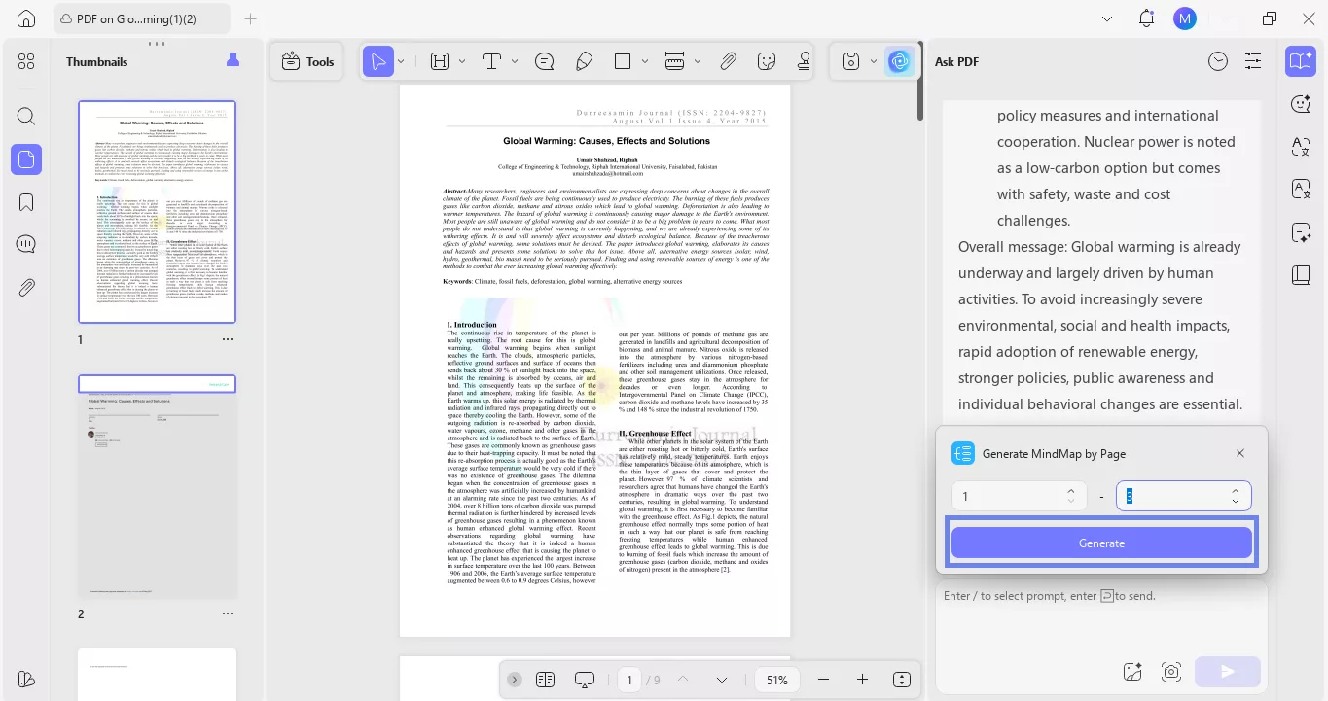Open the bookmarks panel in left sidebar

coord(26,202)
